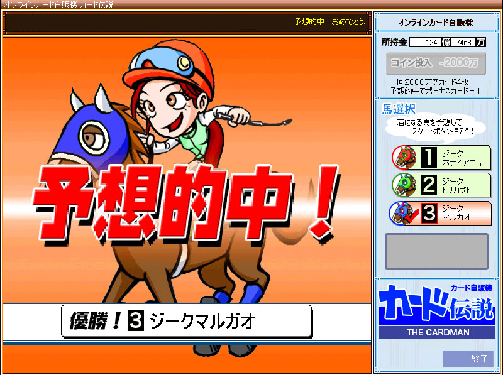Click the gray empty start button panel
The image size is (503, 375).
(x=436, y=252)
